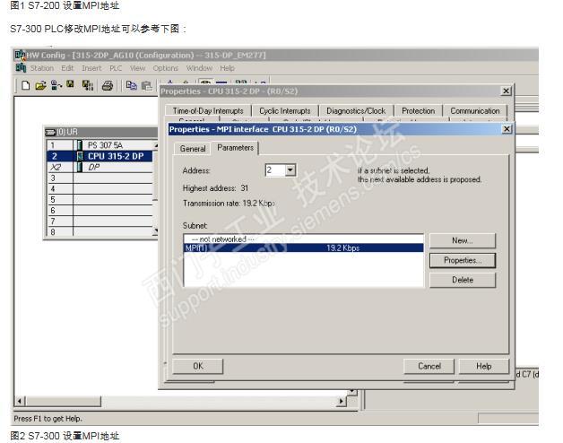Screen dimensions: 563x443
Task: Open the Cyclic Interrupts tab
Action: (x=285, y=110)
